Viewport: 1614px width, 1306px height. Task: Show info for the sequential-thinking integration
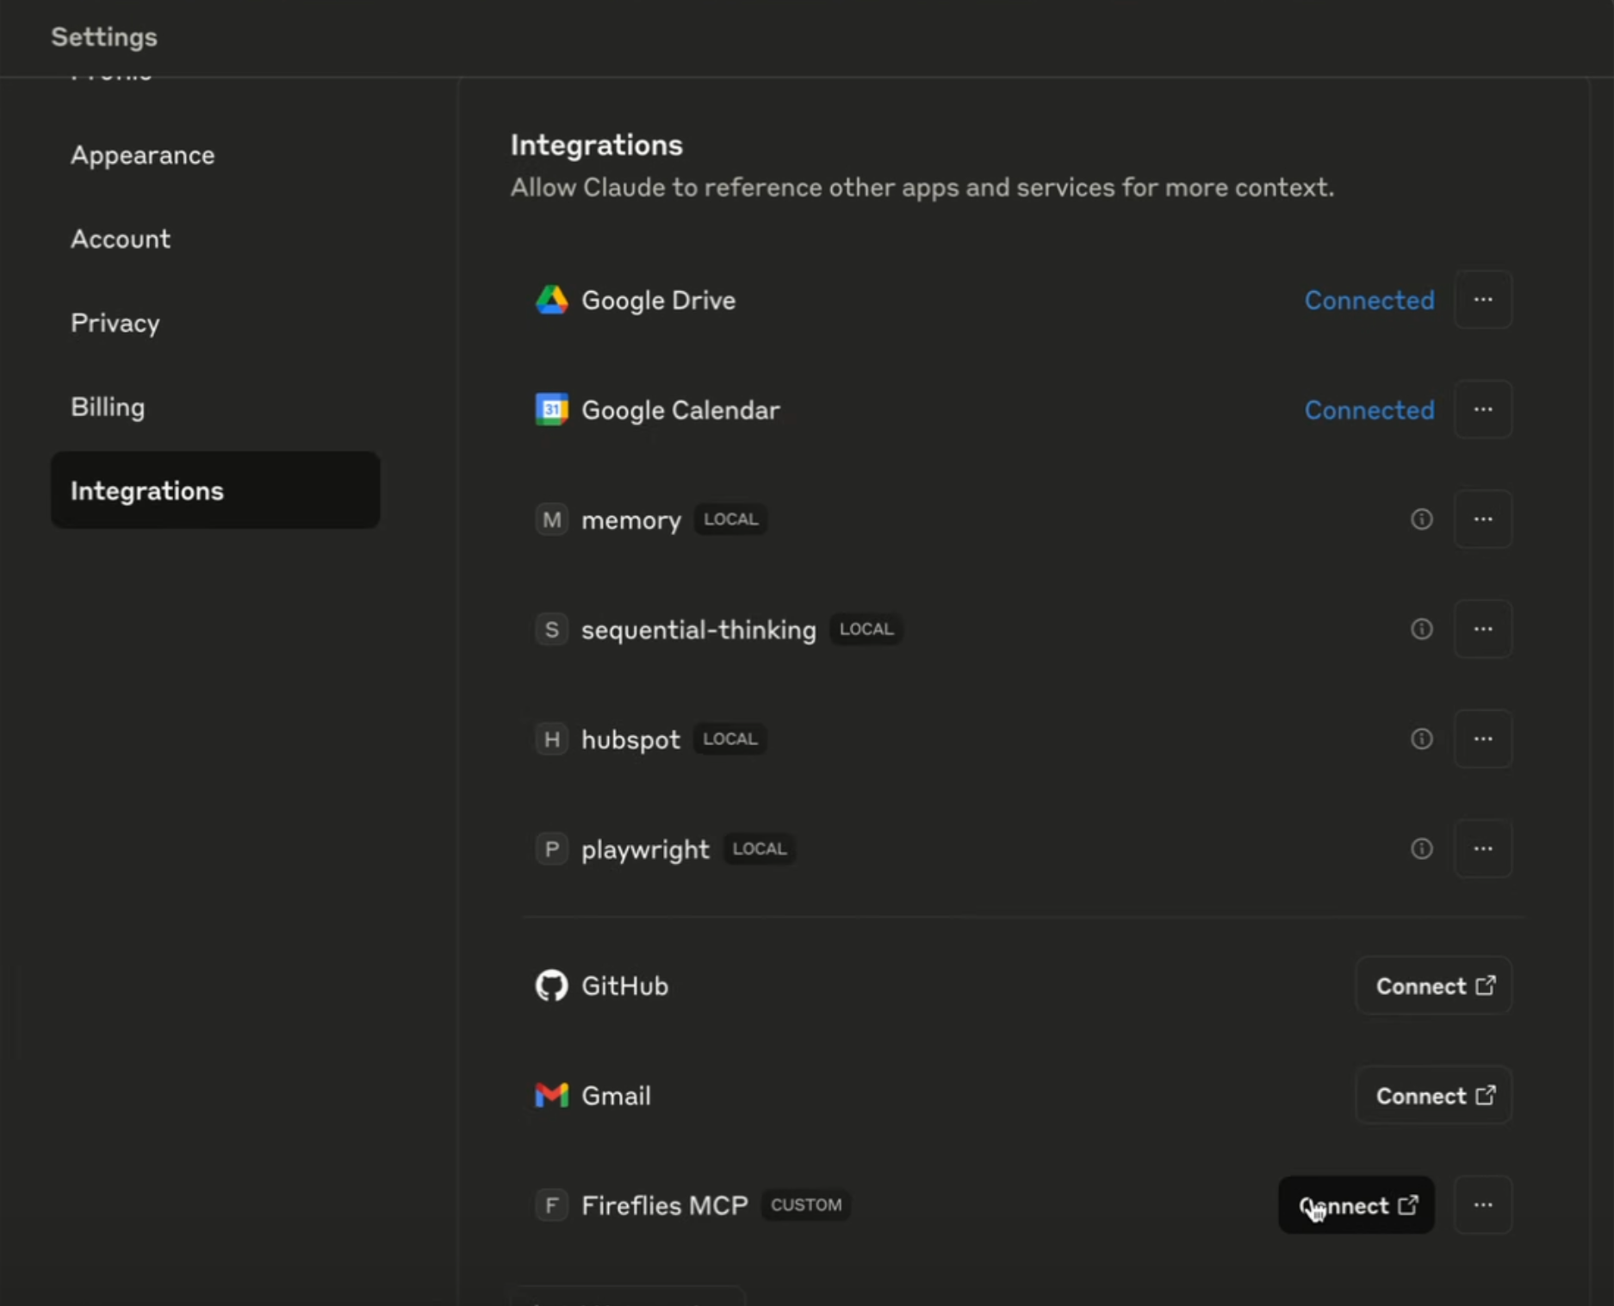[1422, 629]
